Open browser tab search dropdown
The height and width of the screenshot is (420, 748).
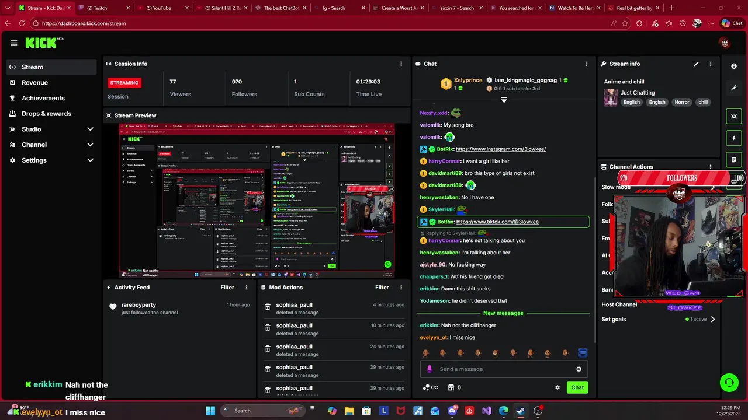coord(8,8)
